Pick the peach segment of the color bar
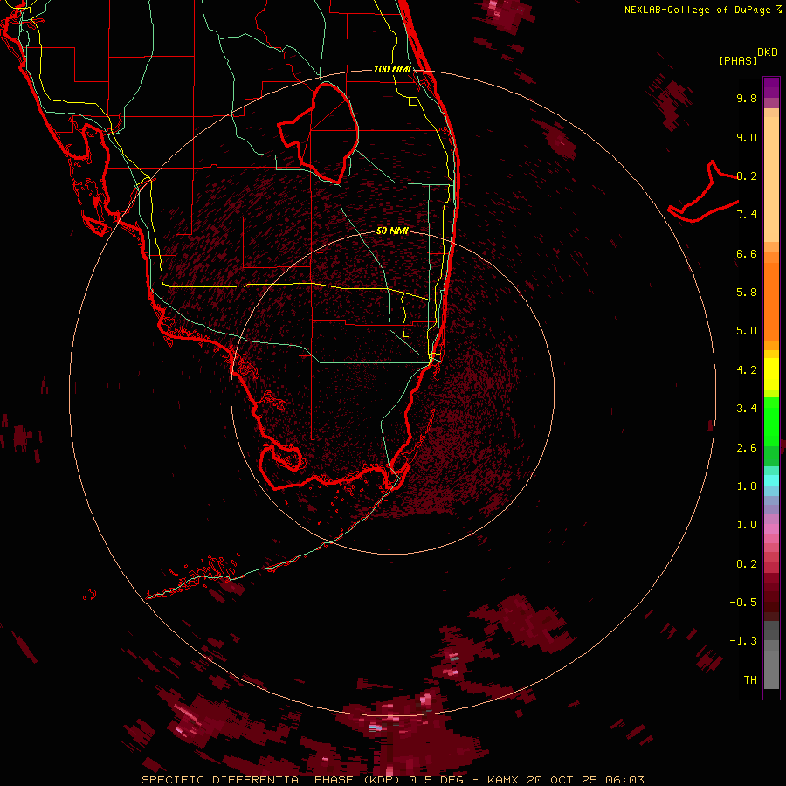Screen dimensions: 786x786 point(771,179)
